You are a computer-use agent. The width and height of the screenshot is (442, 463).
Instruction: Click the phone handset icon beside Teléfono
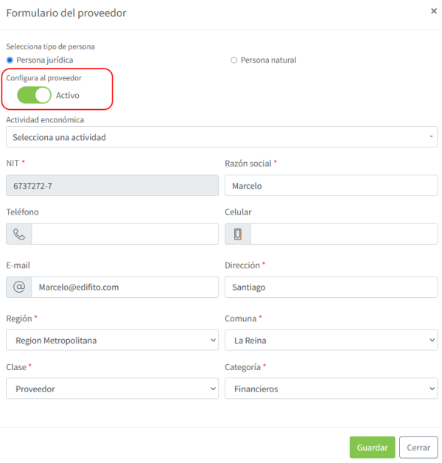tap(19, 234)
